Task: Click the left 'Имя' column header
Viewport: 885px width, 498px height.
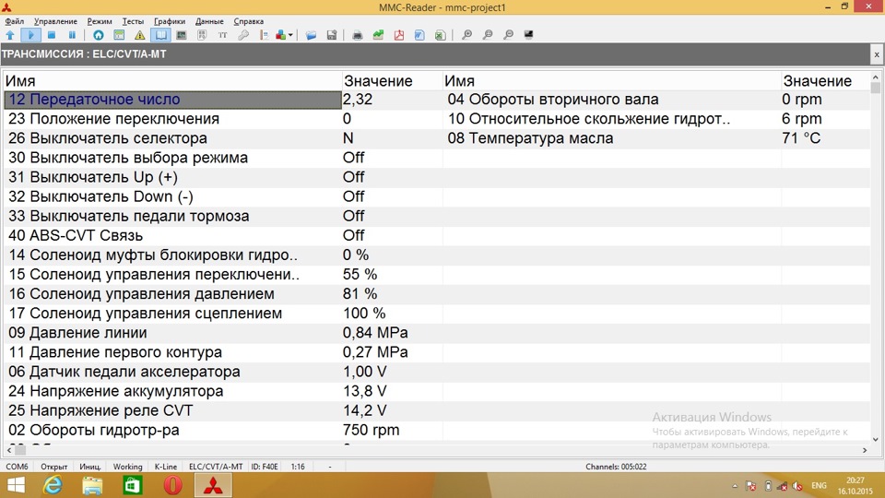Action: (x=172, y=81)
